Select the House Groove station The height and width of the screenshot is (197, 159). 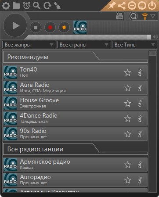coord(75,103)
